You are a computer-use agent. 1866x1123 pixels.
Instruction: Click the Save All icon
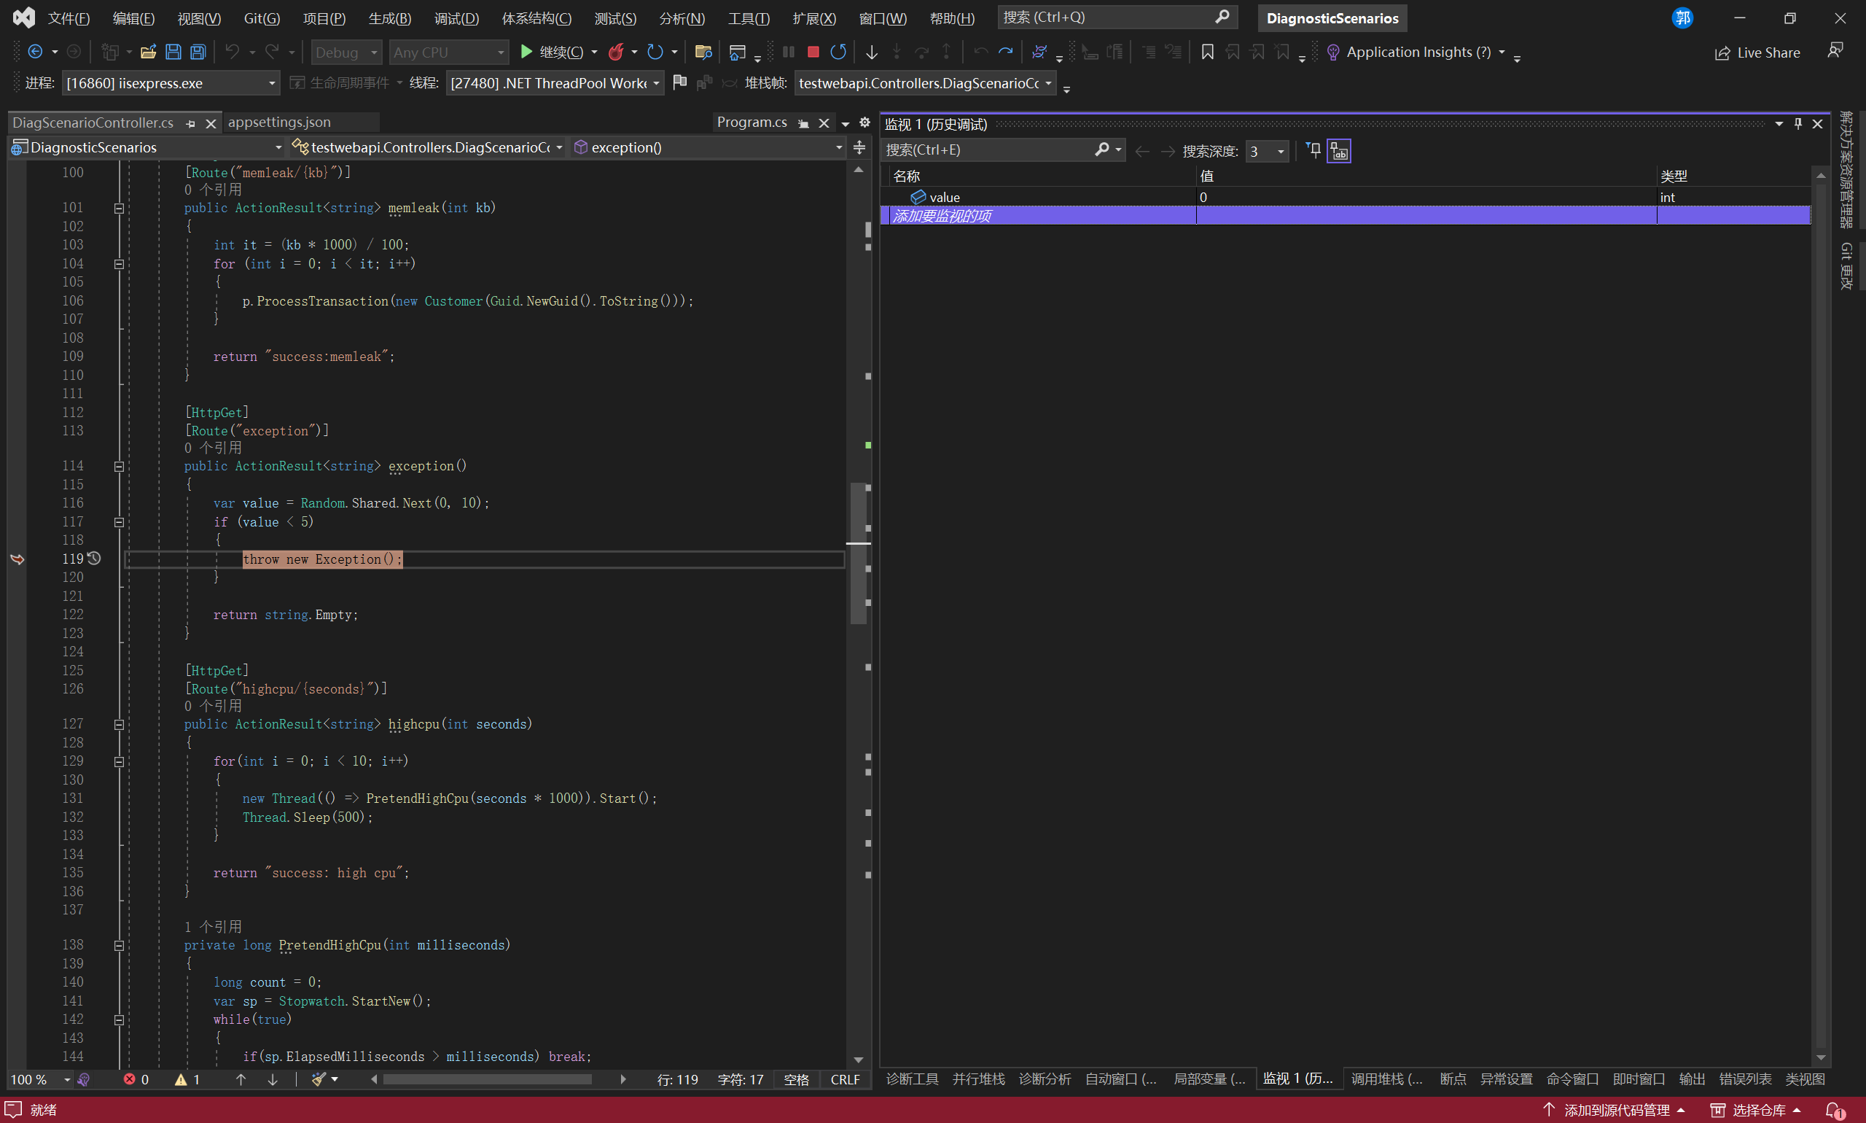(x=198, y=53)
